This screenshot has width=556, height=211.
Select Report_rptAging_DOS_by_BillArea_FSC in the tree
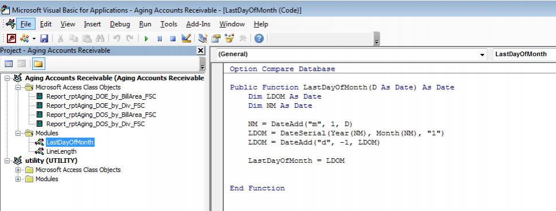tap(101, 115)
